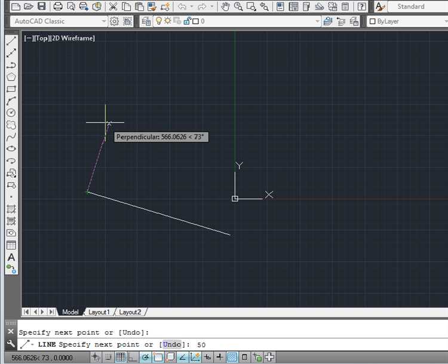This screenshot has height=364, width=448.
Task: Switch to the Layout2 tab
Action: [130, 312]
